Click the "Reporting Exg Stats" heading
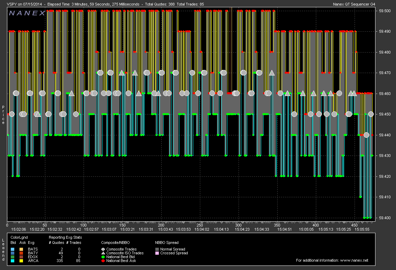Image resolution: width=396 pixels, height=270 pixels. 65,237
